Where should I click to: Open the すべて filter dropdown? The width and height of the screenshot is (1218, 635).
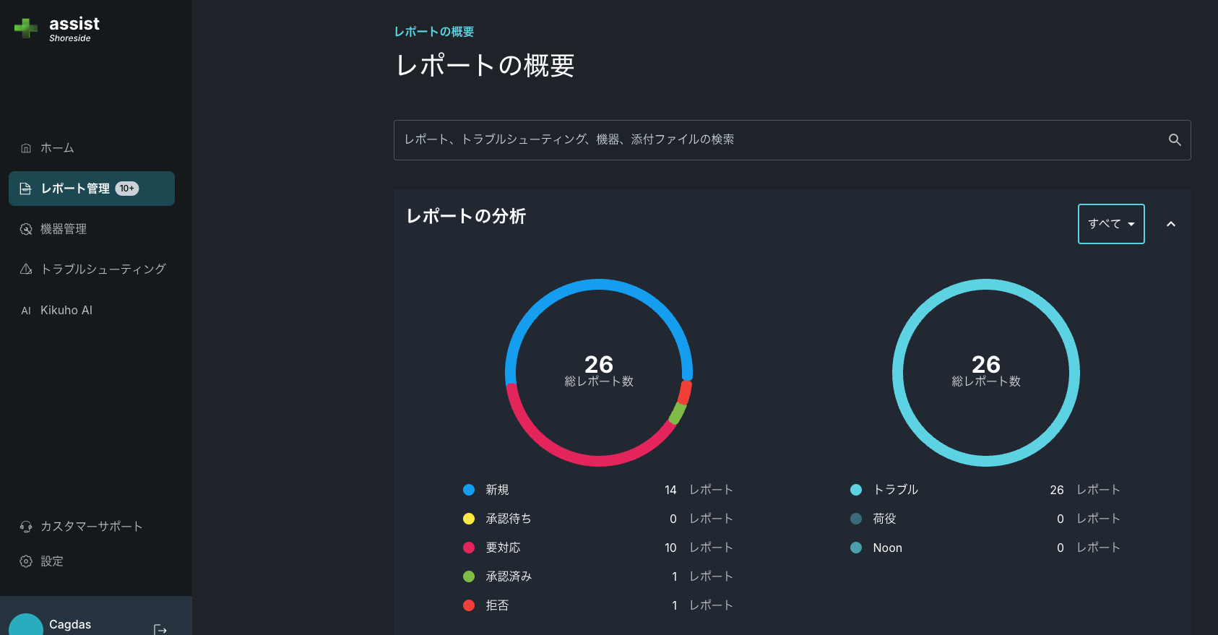pyautogui.click(x=1111, y=224)
